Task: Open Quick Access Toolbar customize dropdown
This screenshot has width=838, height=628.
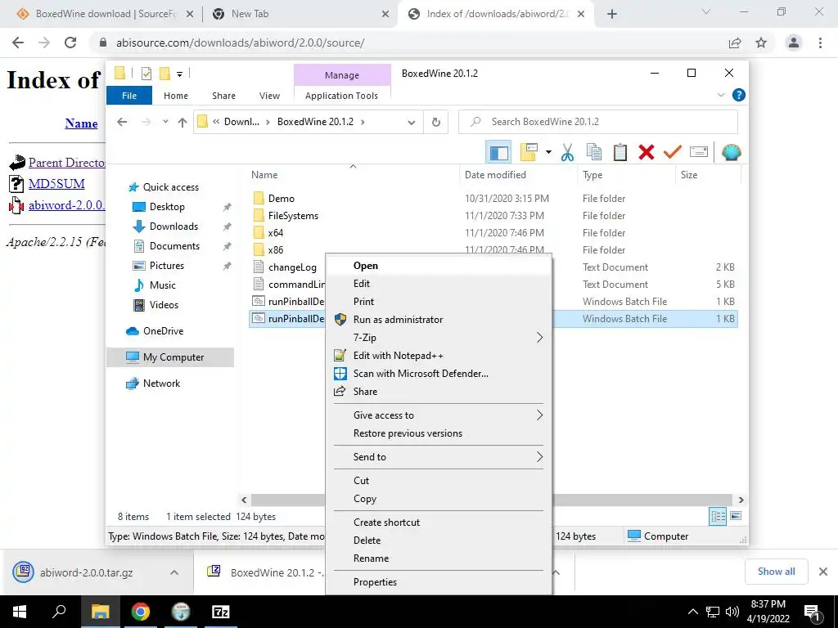Action: click(179, 74)
